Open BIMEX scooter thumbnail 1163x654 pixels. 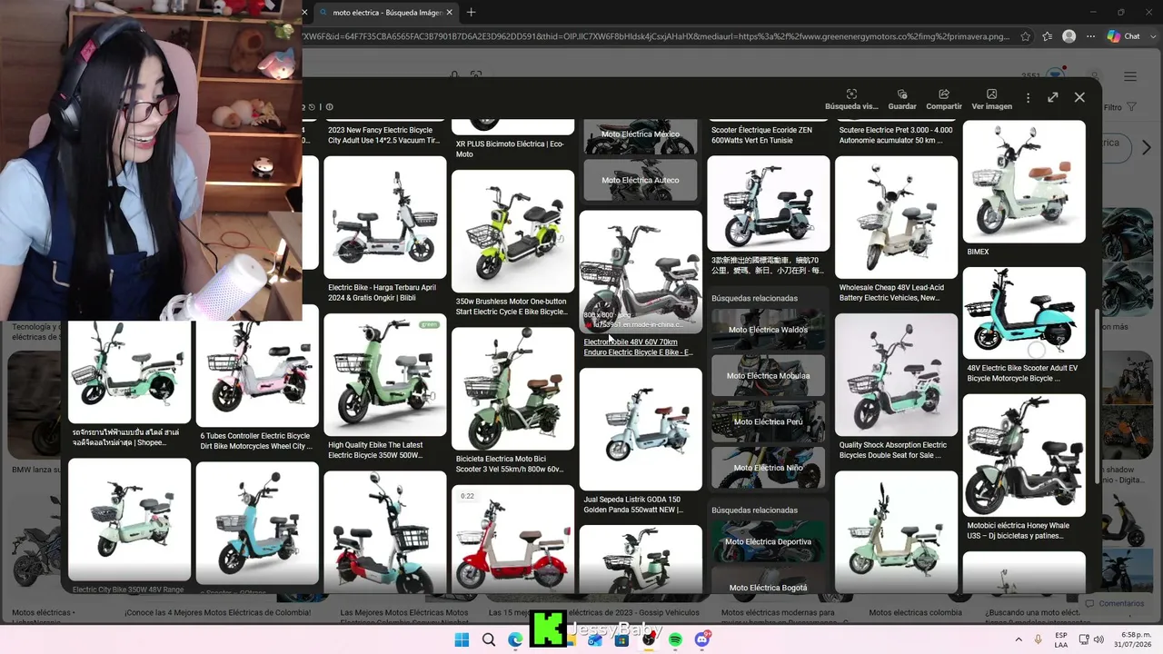coord(1024,182)
